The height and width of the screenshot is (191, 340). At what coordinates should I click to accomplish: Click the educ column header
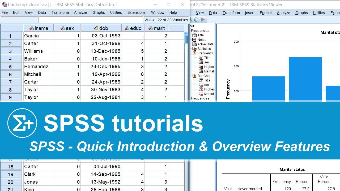(133, 28)
